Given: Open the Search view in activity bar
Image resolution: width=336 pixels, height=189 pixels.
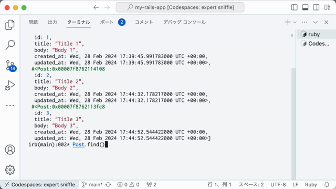Looking at the screenshot, I should click(10, 45).
